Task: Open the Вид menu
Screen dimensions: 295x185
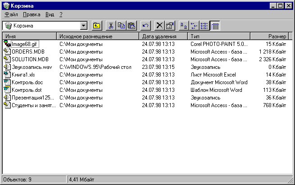Action: pos(50,14)
